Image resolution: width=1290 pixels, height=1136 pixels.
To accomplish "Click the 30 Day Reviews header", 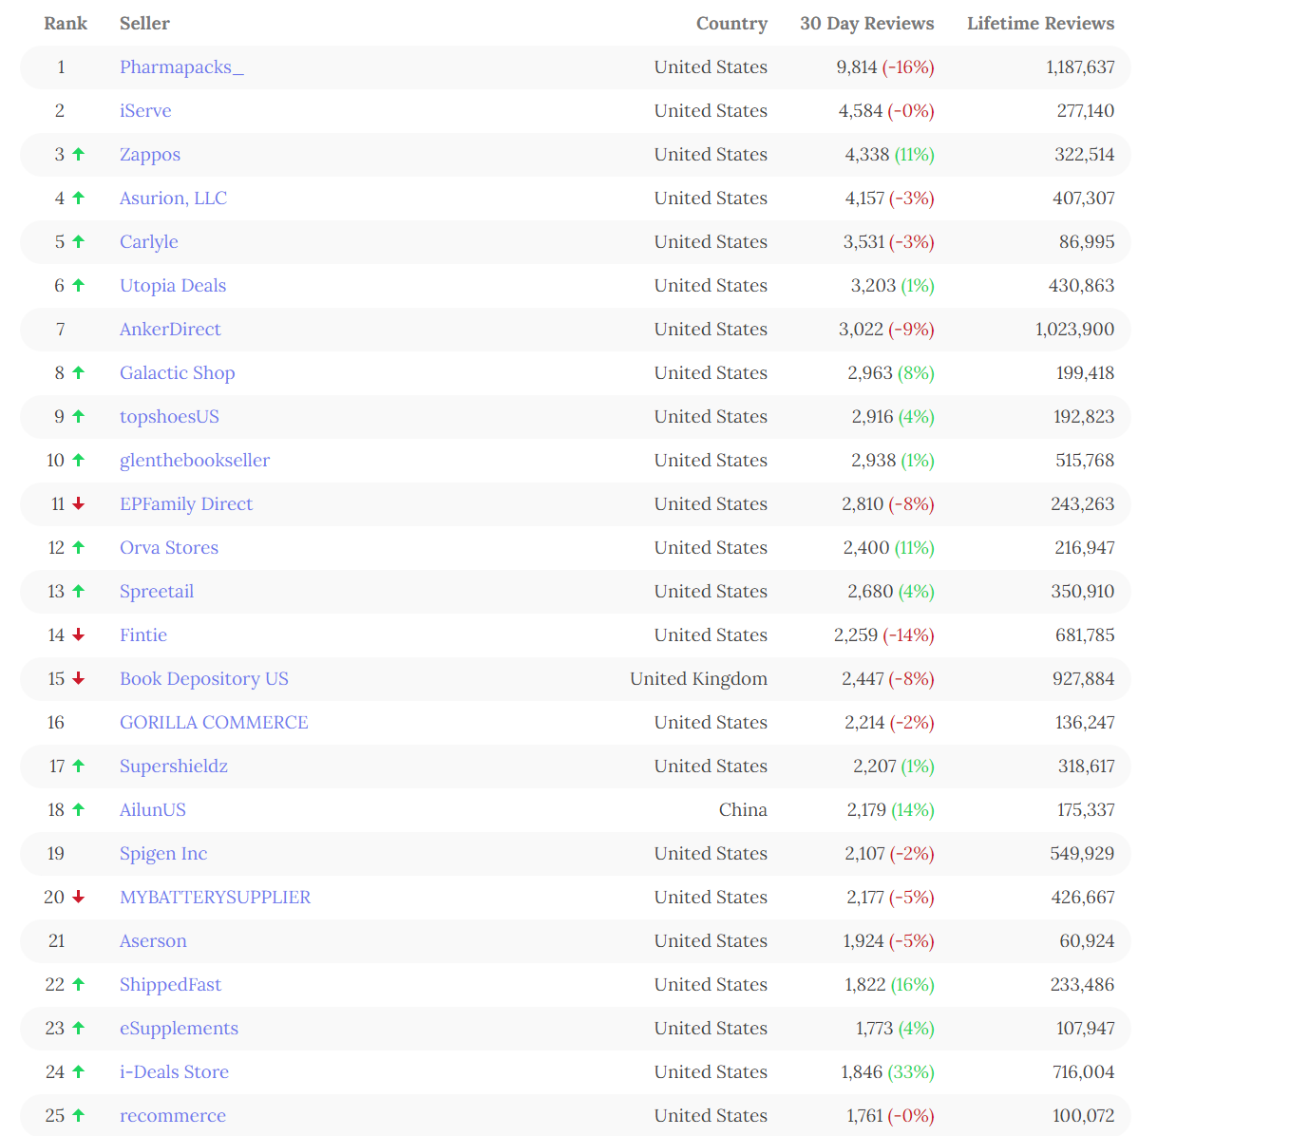I will coord(867,24).
